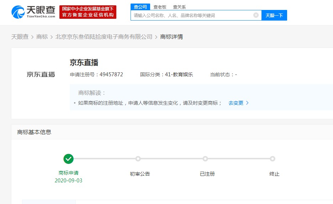Open 北京京东叁佰陆拾度电子商务有限公司 breadcrumb link
Viewport: 333px width, 204px height.
point(104,37)
